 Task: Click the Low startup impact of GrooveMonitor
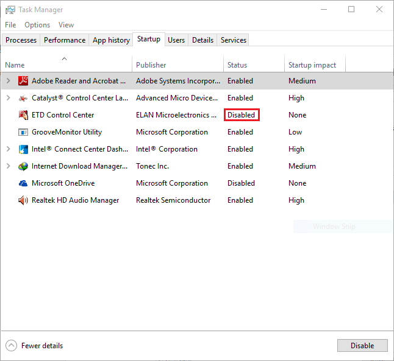click(295, 132)
